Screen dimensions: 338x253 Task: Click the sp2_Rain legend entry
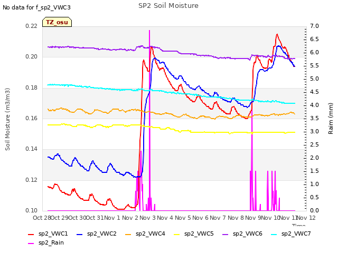point(46,242)
